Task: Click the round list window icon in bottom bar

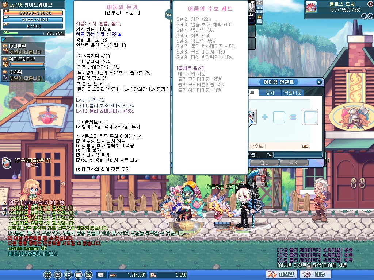Action: point(78,275)
